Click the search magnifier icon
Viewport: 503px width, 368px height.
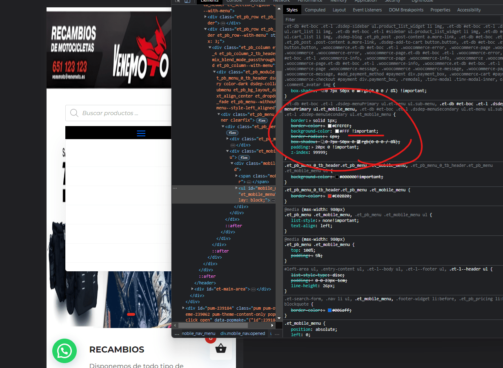pyautogui.click(x=74, y=113)
